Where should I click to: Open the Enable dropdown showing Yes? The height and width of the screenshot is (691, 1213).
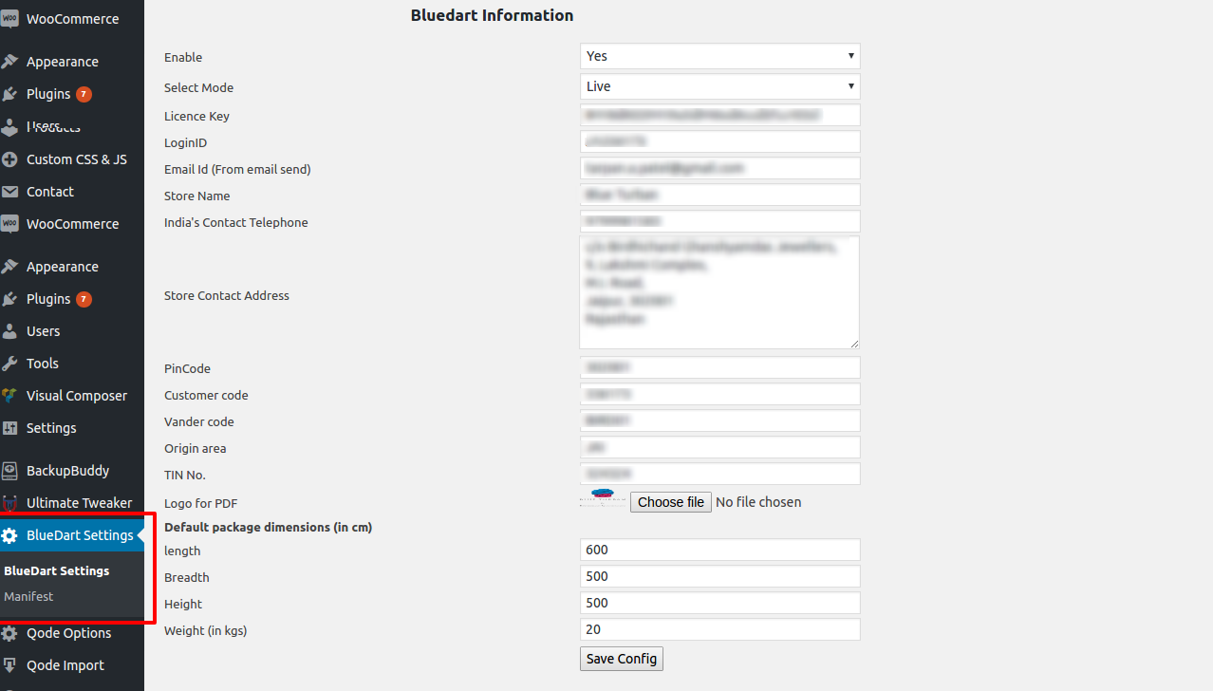coord(719,56)
